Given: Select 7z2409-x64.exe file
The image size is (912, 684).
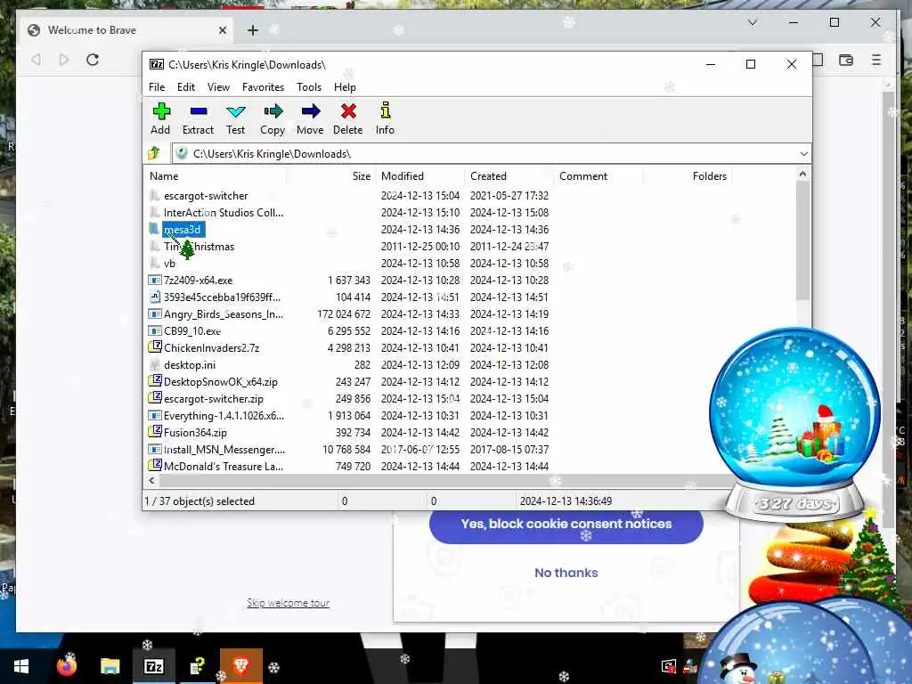Looking at the screenshot, I should (198, 281).
